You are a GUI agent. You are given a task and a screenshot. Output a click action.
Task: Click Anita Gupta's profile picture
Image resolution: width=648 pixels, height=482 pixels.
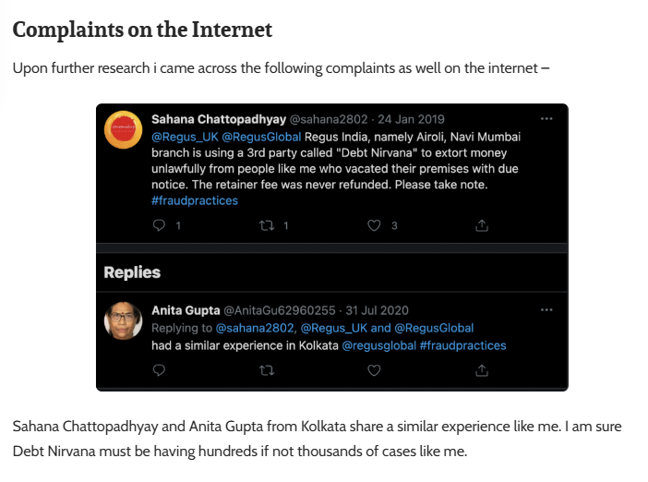coord(123,320)
